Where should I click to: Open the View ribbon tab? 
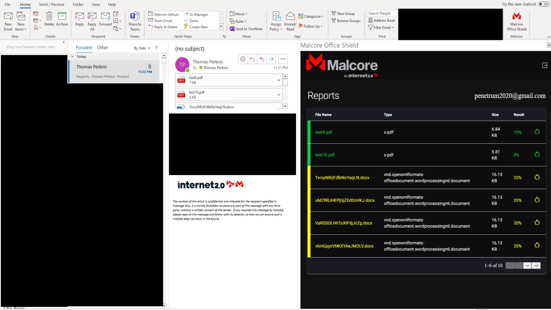tap(96, 4)
